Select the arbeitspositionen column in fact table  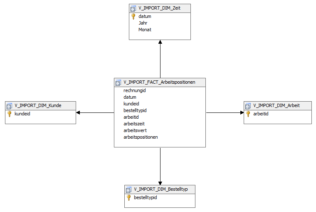tap(141, 137)
